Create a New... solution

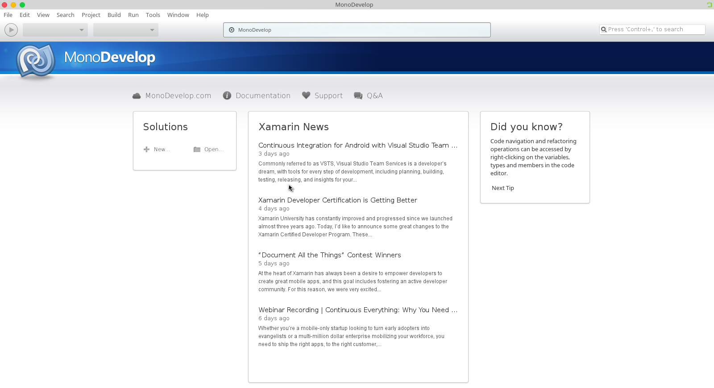162,149
